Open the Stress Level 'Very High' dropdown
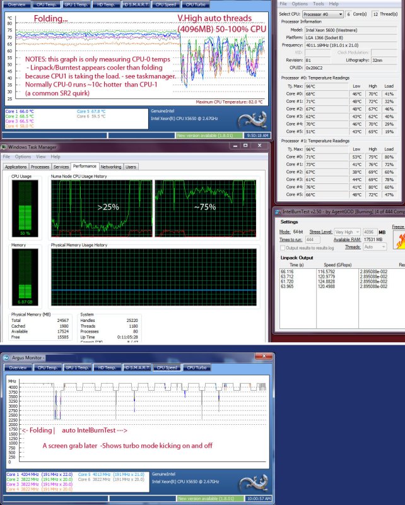The width and height of the screenshot is (405, 505). pyautogui.click(x=347, y=232)
